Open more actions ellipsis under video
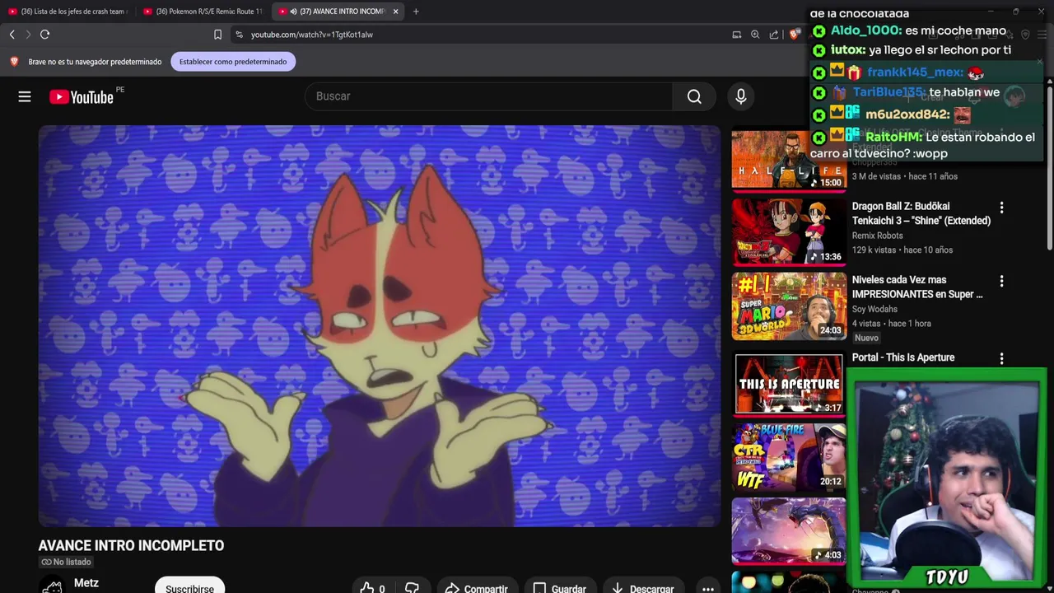Viewport: 1054px width, 593px height. click(707, 588)
